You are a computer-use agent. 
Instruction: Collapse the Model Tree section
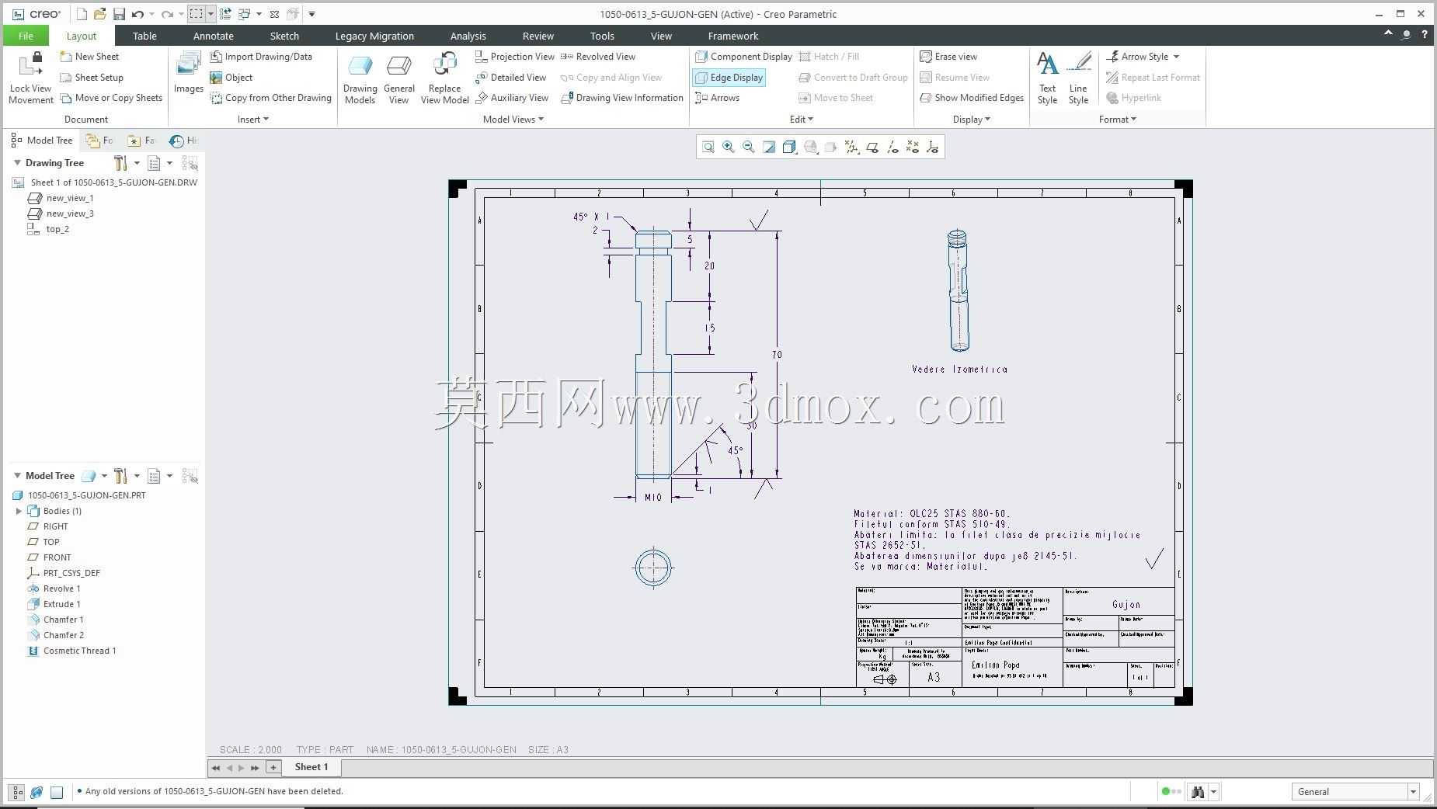17,476
